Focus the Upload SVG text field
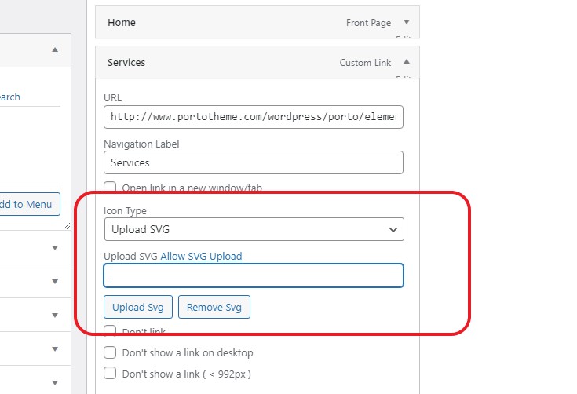 pos(254,275)
